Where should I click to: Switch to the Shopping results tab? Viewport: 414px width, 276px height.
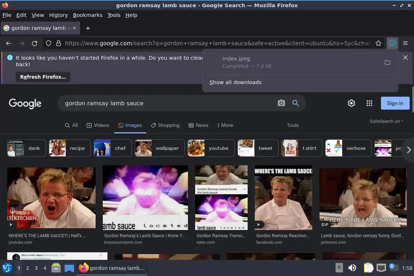point(165,125)
